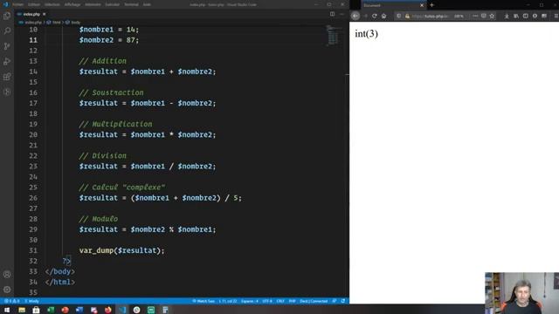Open the Run and Debug view

(7, 62)
